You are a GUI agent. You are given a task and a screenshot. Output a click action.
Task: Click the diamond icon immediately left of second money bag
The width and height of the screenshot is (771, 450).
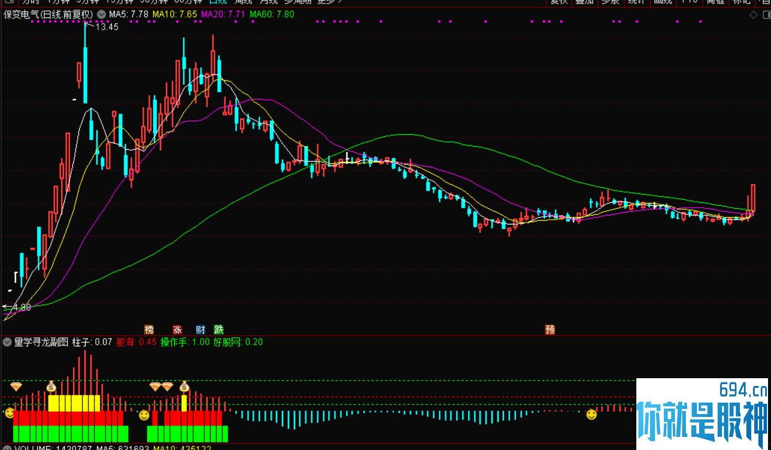[168, 387]
